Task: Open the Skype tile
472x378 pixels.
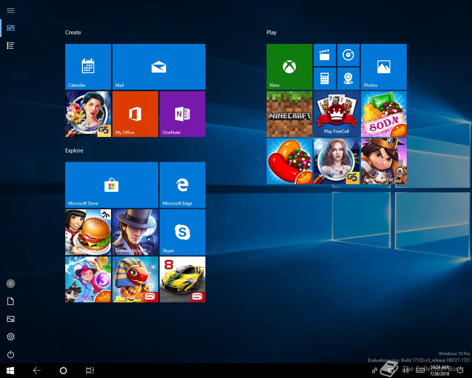Action: tap(183, 232)
